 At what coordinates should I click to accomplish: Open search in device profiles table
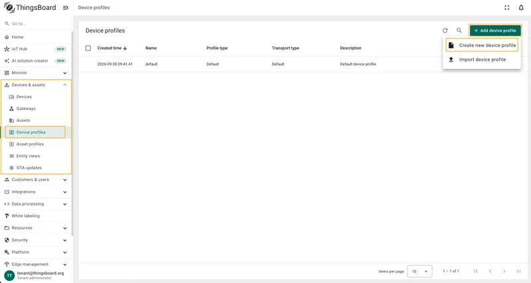(459, 30)
